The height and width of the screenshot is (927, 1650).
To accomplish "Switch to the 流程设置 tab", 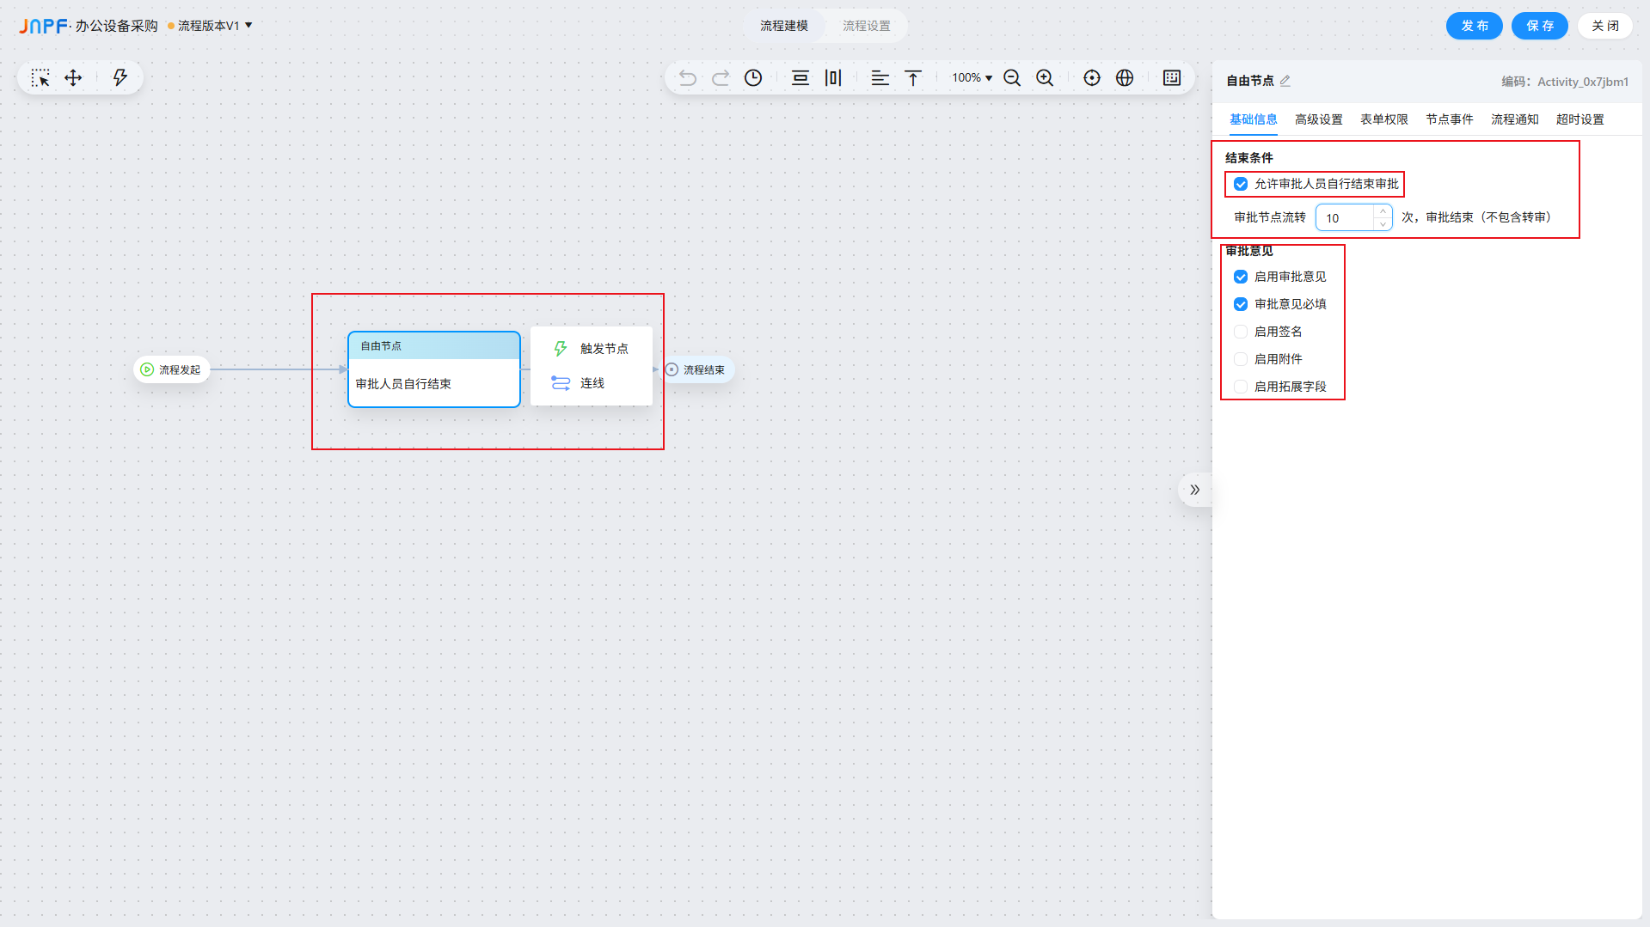I will (x=866, y=26).
